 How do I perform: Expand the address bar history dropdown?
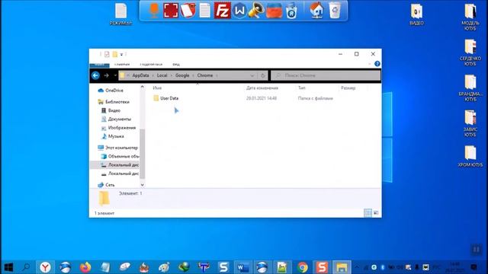tap(252, 75)
